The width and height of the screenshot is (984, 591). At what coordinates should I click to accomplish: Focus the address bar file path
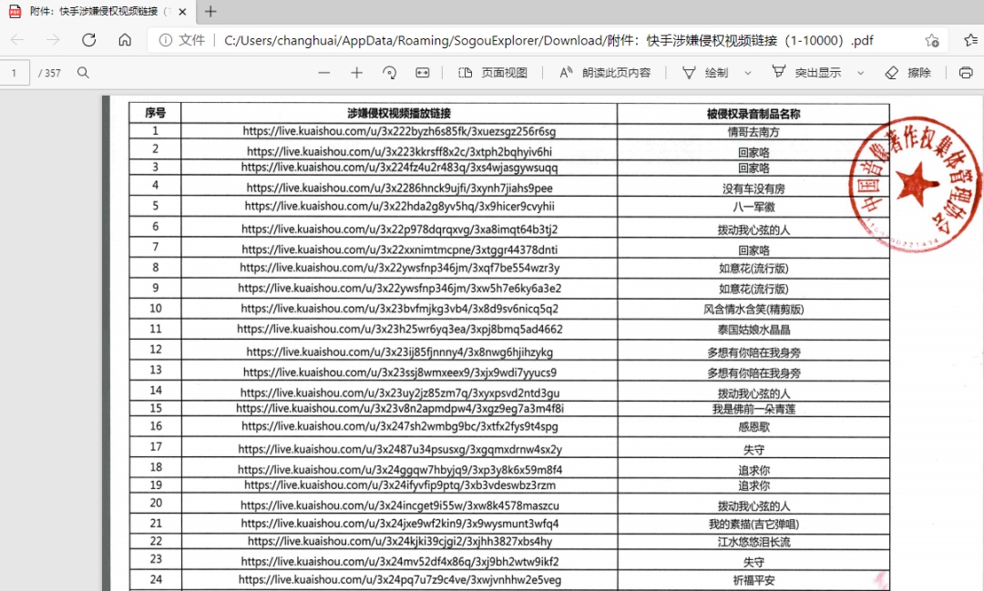point(548,40)
